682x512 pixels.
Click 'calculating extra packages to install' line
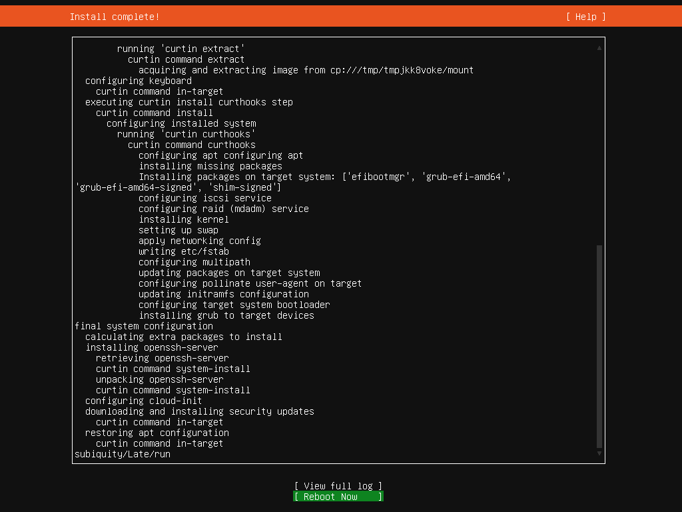(x=184, y=337)
